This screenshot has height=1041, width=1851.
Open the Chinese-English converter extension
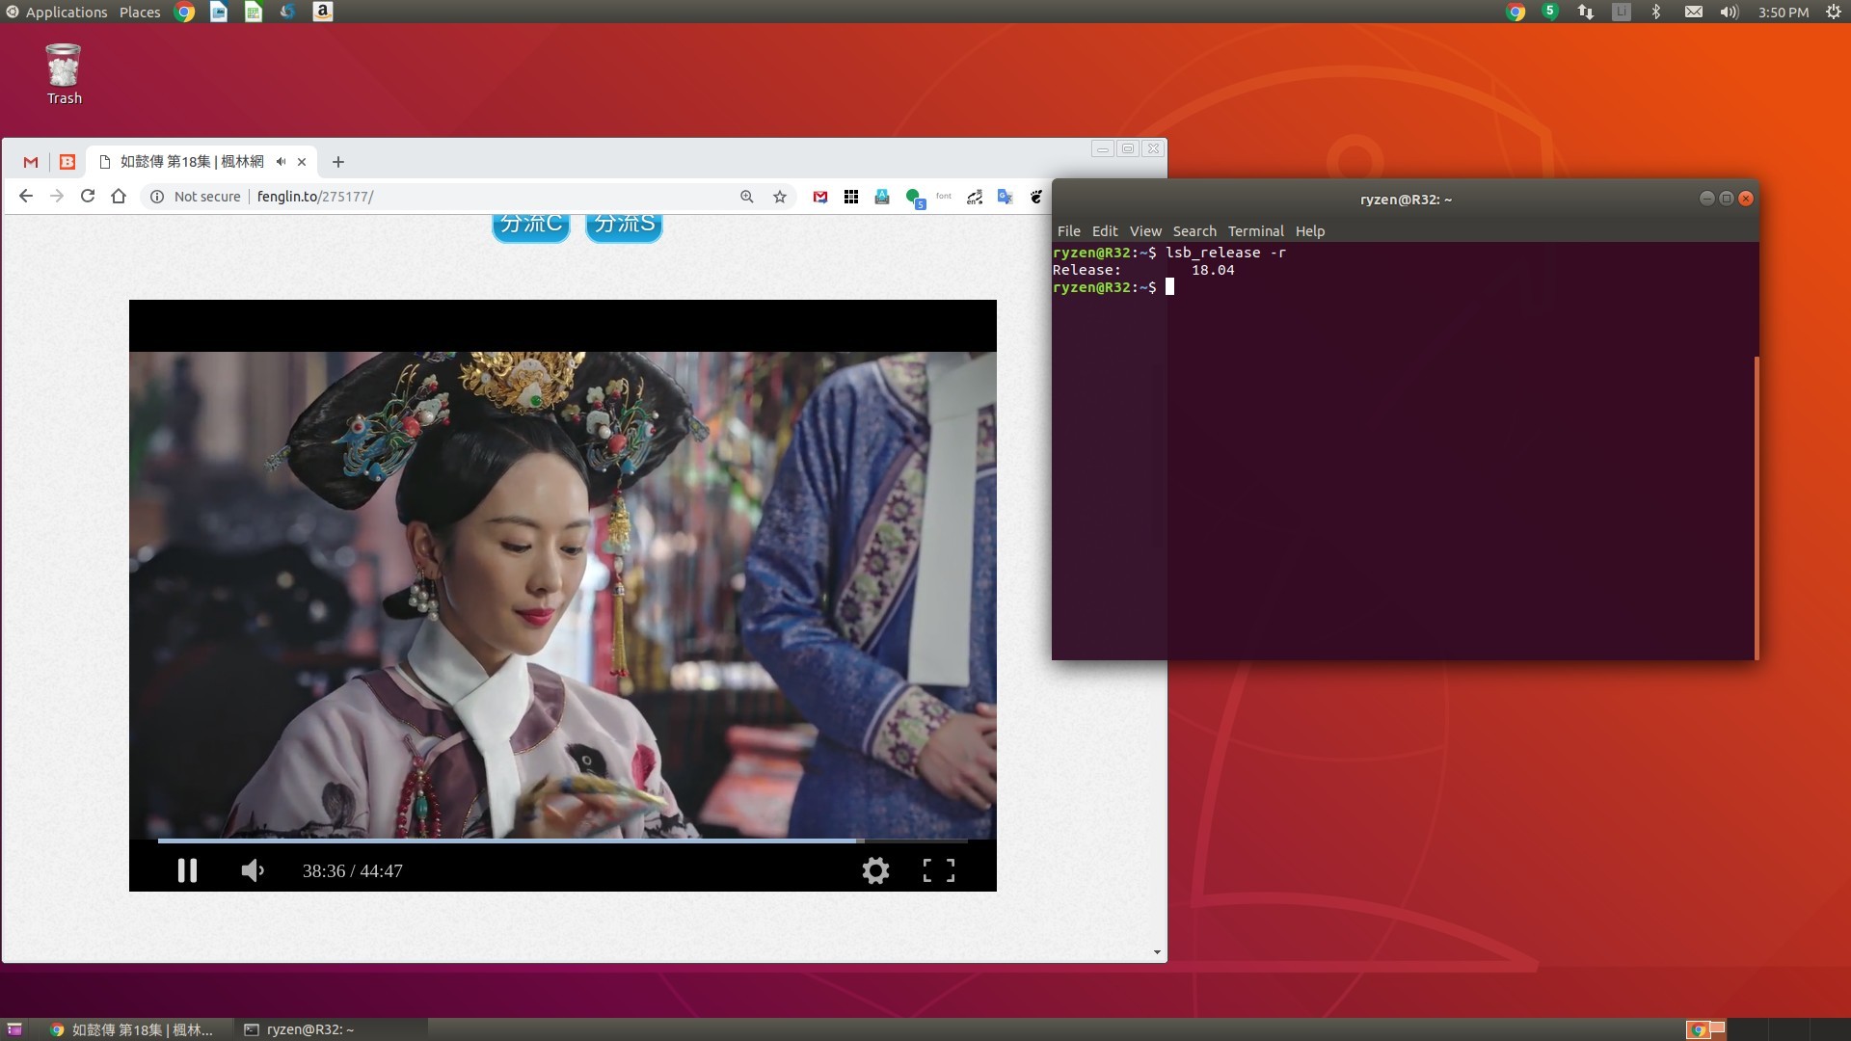(975, 197)
